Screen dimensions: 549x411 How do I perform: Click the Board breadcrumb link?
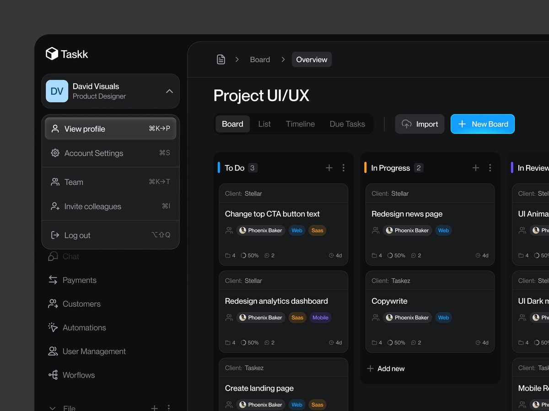point(260,59)
